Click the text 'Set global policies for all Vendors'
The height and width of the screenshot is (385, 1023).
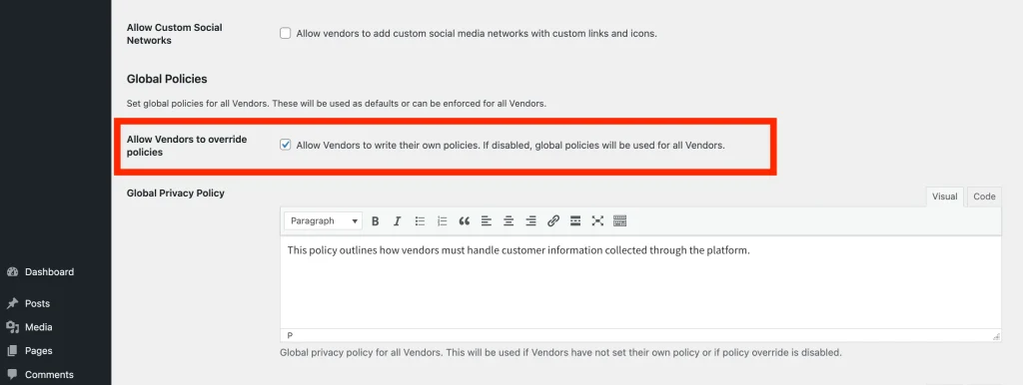(x=198, y=103)
